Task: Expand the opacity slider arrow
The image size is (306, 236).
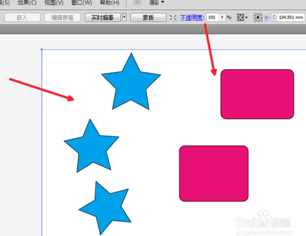Action: [x=222, y=17]
